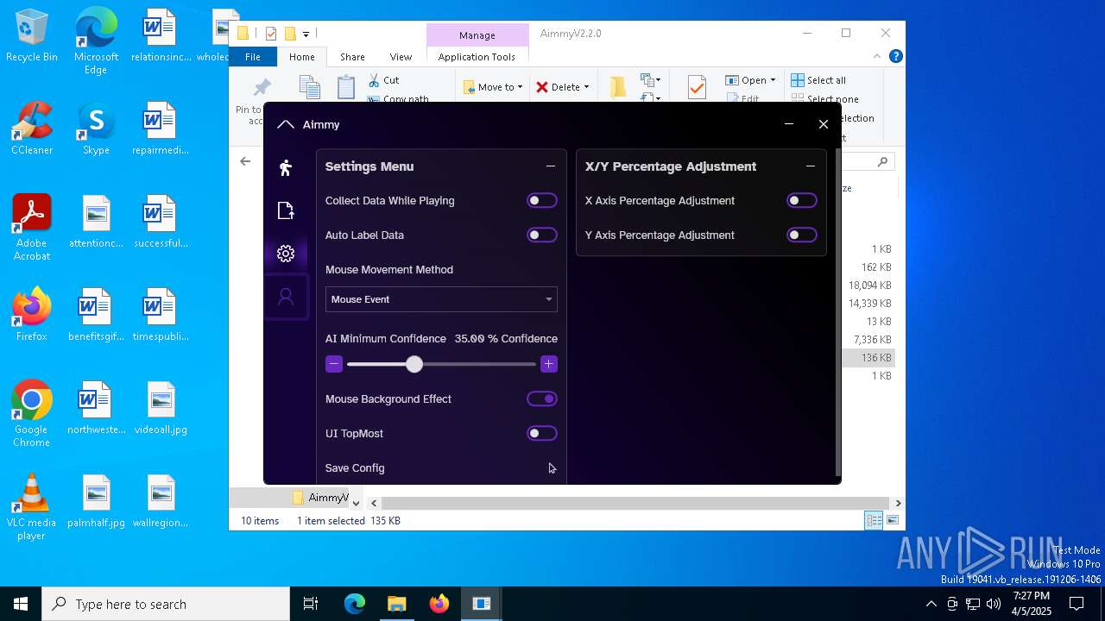Open the File menu in Explorer
Viewport: 1105px width, 621px height.
pyautogui.click(x=253, y=57)
